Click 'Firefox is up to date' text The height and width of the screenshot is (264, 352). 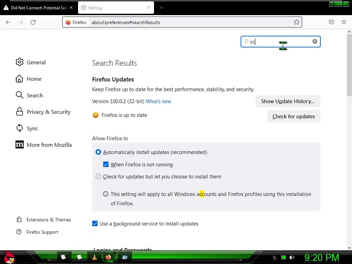pyautogui.click(x=124, y=115)
